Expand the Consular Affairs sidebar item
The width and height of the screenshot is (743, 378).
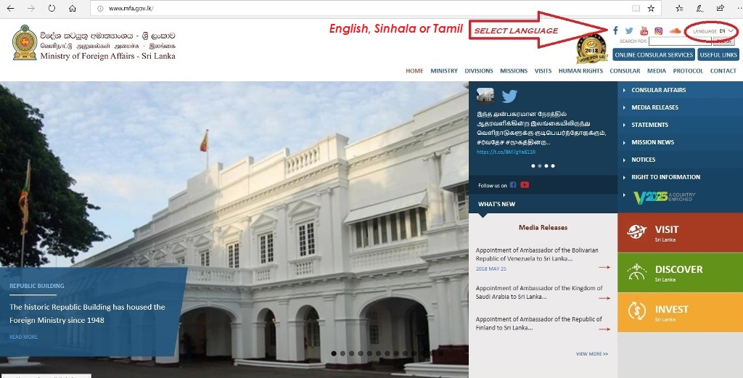(x=658, y=90)
